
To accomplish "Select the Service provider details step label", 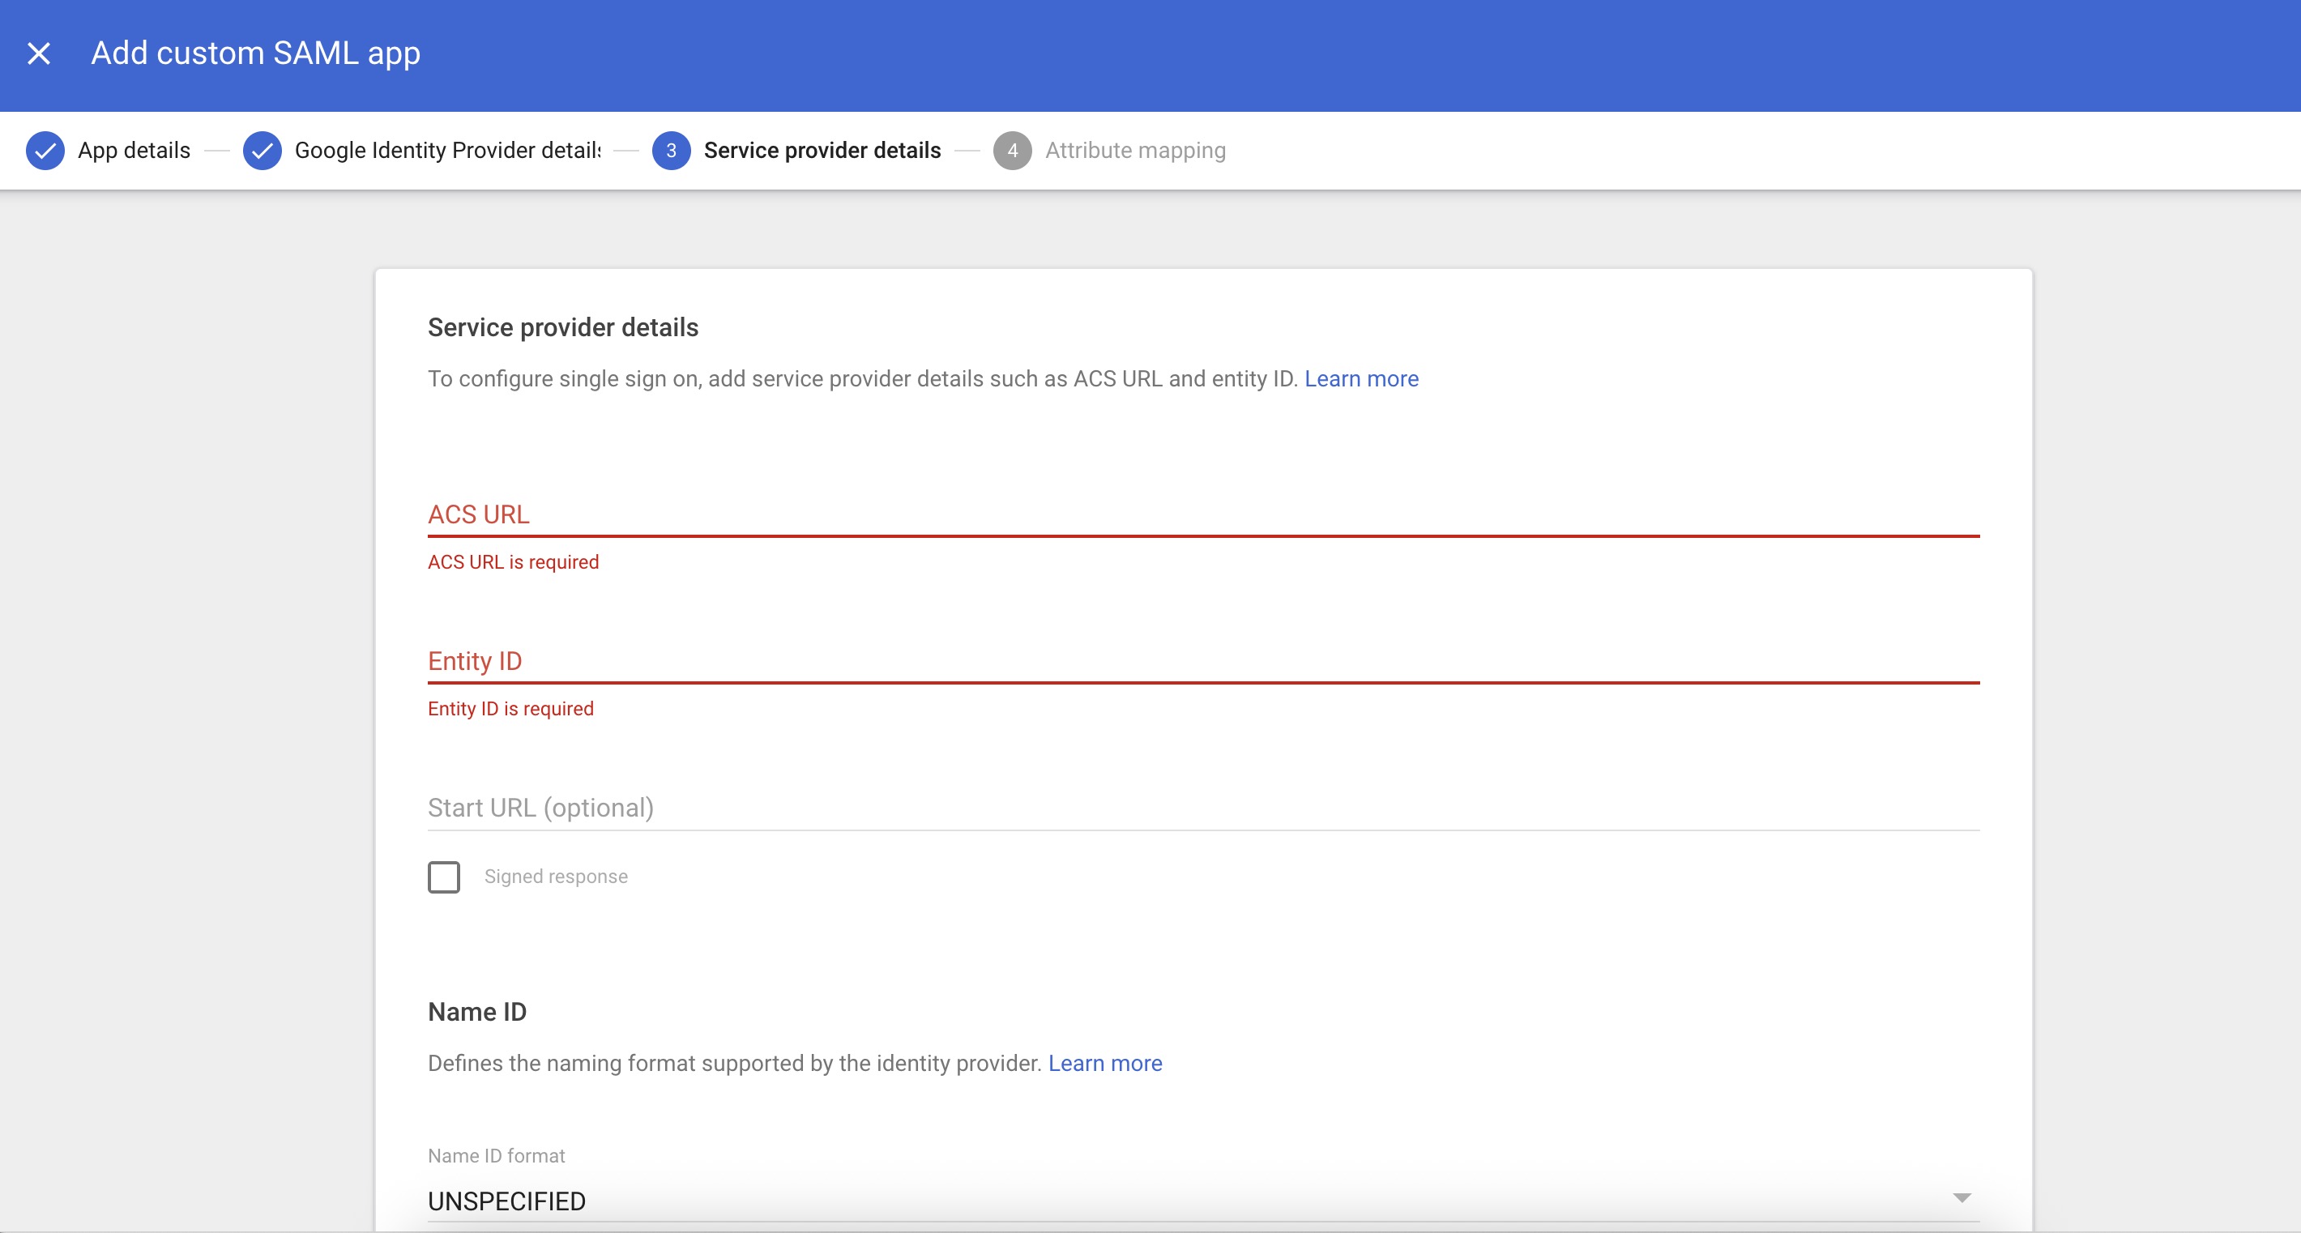I will pos(822,150).
